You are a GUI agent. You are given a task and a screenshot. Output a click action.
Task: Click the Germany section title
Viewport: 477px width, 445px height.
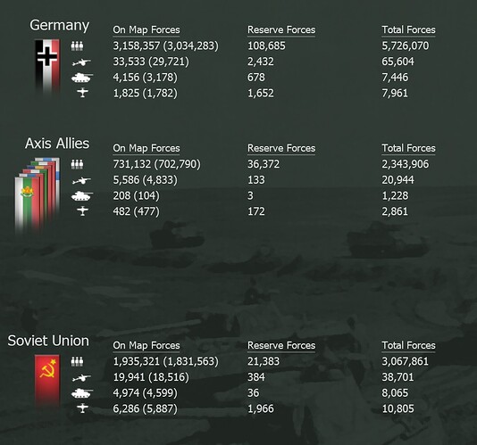(60, 26)
